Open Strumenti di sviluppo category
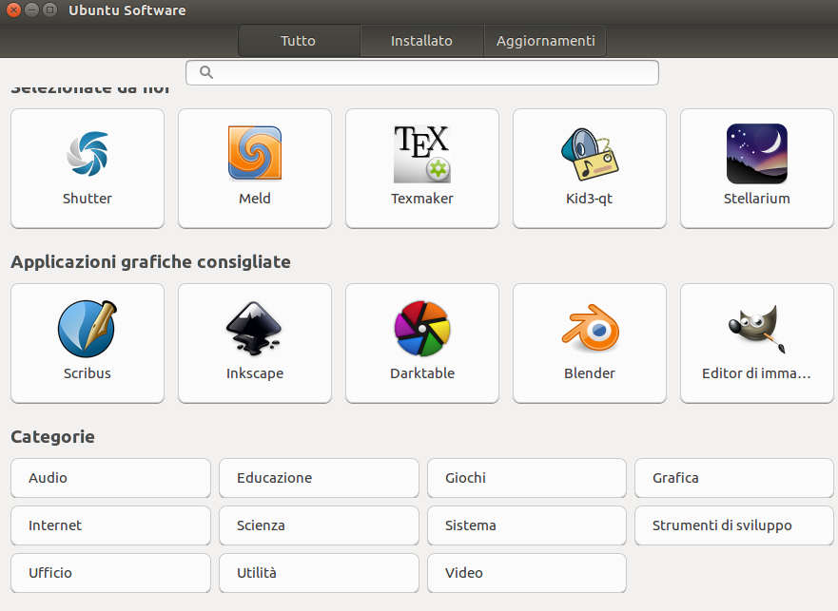 (x=733, y=525)
